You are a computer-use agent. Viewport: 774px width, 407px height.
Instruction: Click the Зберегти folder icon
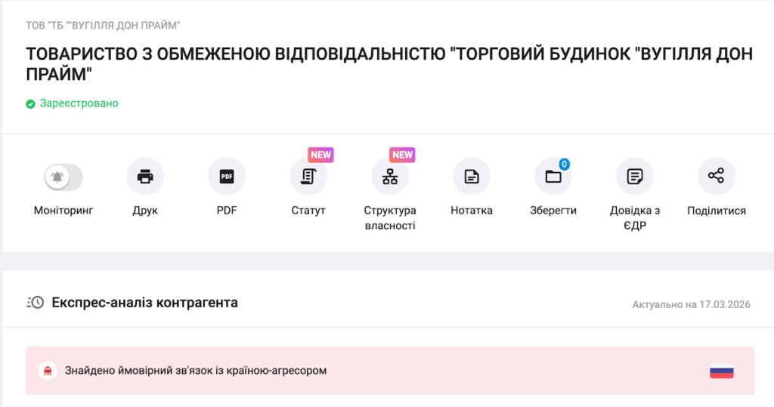[553, 177]
